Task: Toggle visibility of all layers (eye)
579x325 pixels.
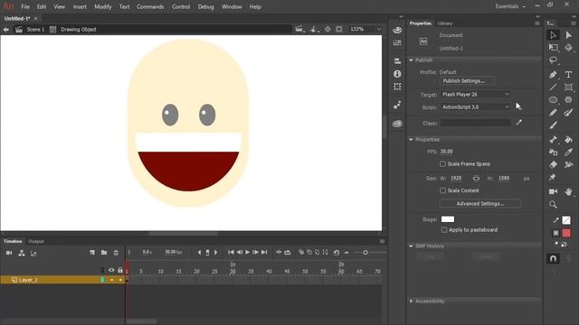Action: click(111, 270)
